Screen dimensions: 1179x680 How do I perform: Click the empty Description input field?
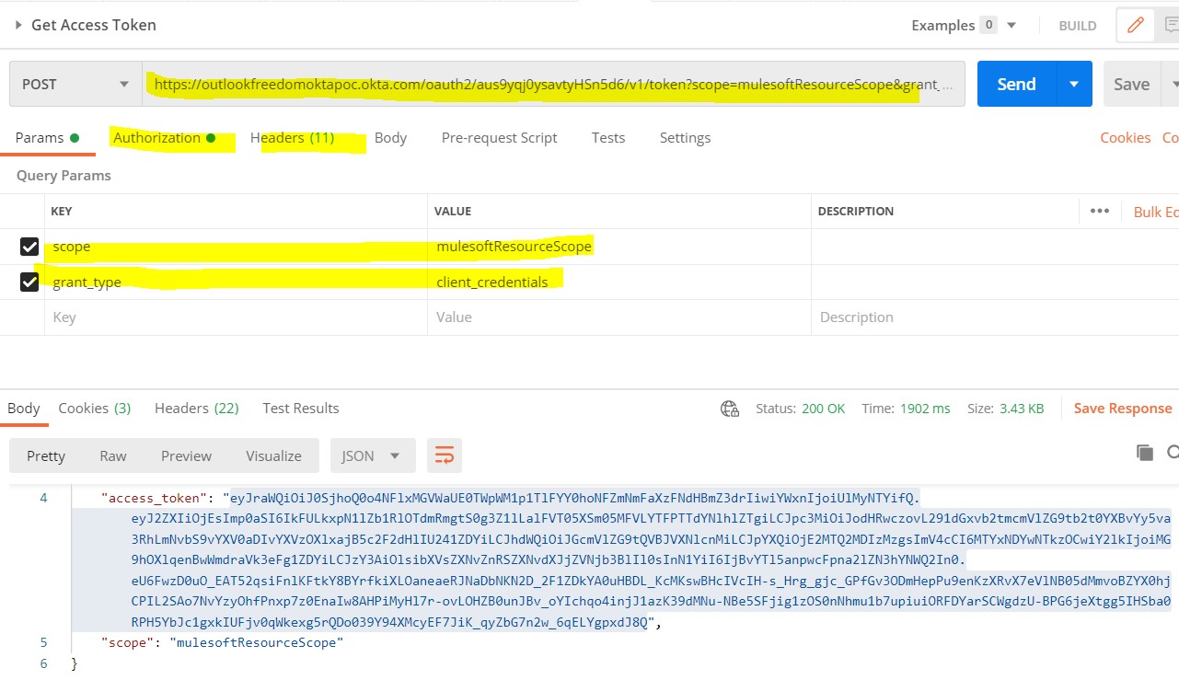[994, 317]
